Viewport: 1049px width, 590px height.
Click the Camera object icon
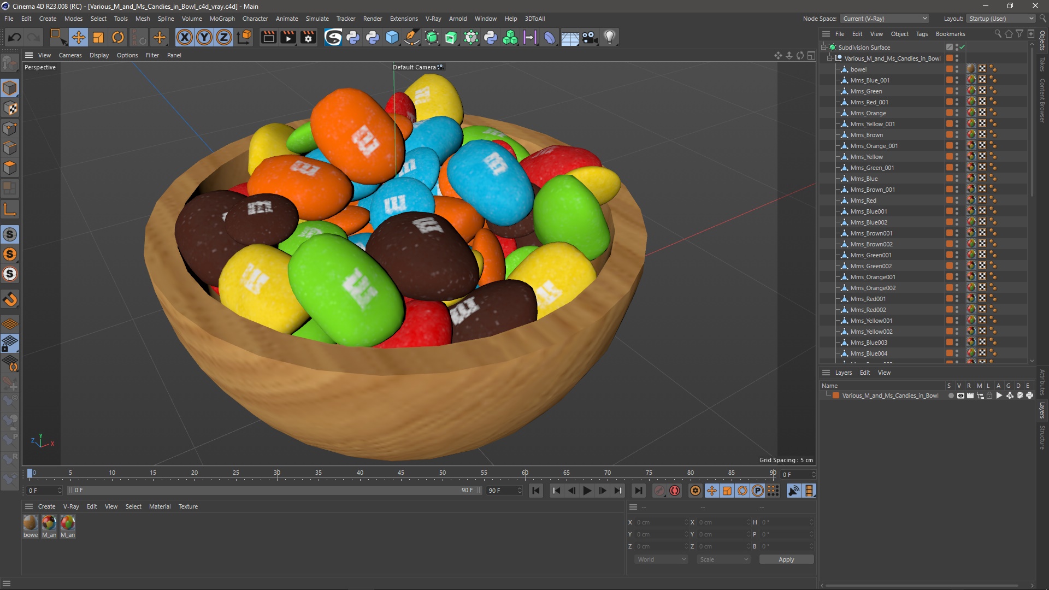coord(590,37)
